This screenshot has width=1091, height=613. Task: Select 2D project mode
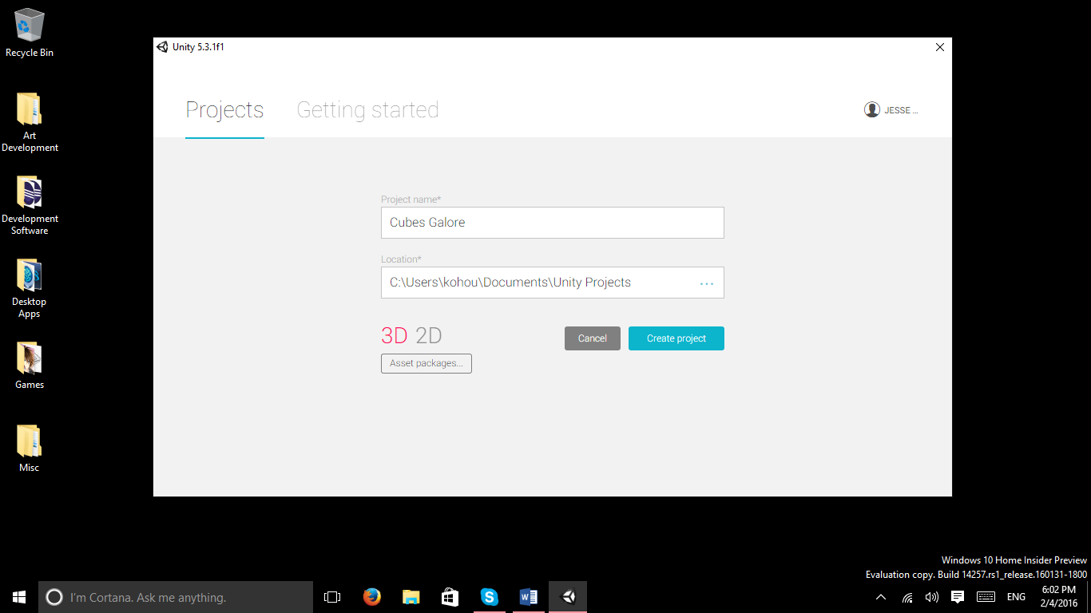[429, 335]
